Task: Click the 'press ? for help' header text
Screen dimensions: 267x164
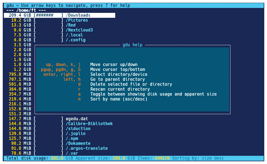Action: 110,5
